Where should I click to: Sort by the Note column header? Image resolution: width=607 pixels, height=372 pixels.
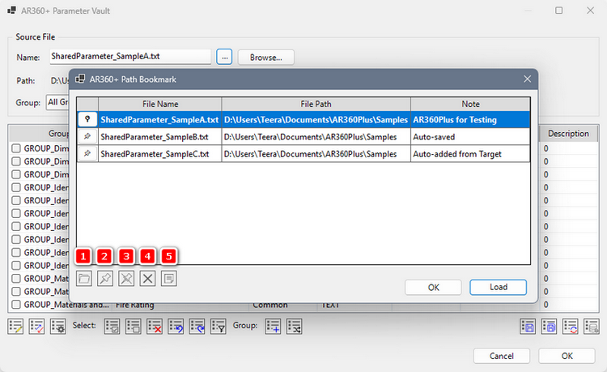coord(470,104)
